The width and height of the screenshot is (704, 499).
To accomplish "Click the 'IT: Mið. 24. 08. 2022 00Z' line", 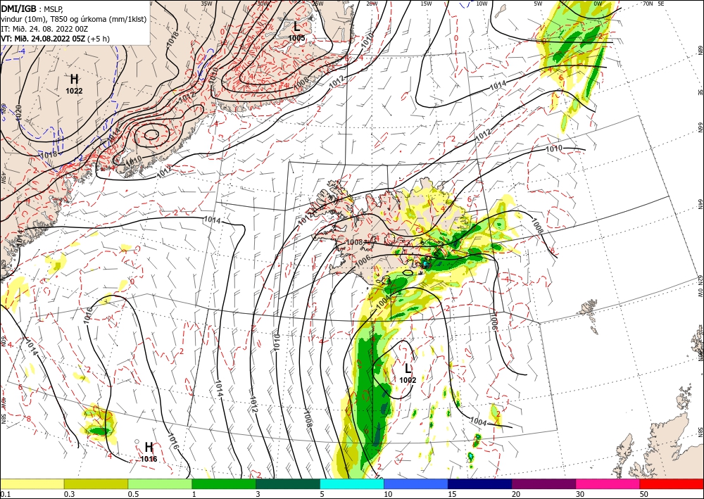I will click(44, 28).
